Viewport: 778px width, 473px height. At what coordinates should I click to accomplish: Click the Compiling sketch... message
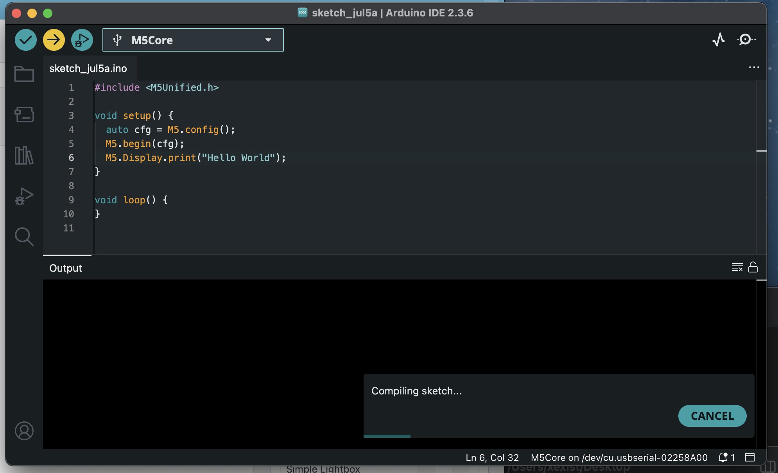coord(416,391)
